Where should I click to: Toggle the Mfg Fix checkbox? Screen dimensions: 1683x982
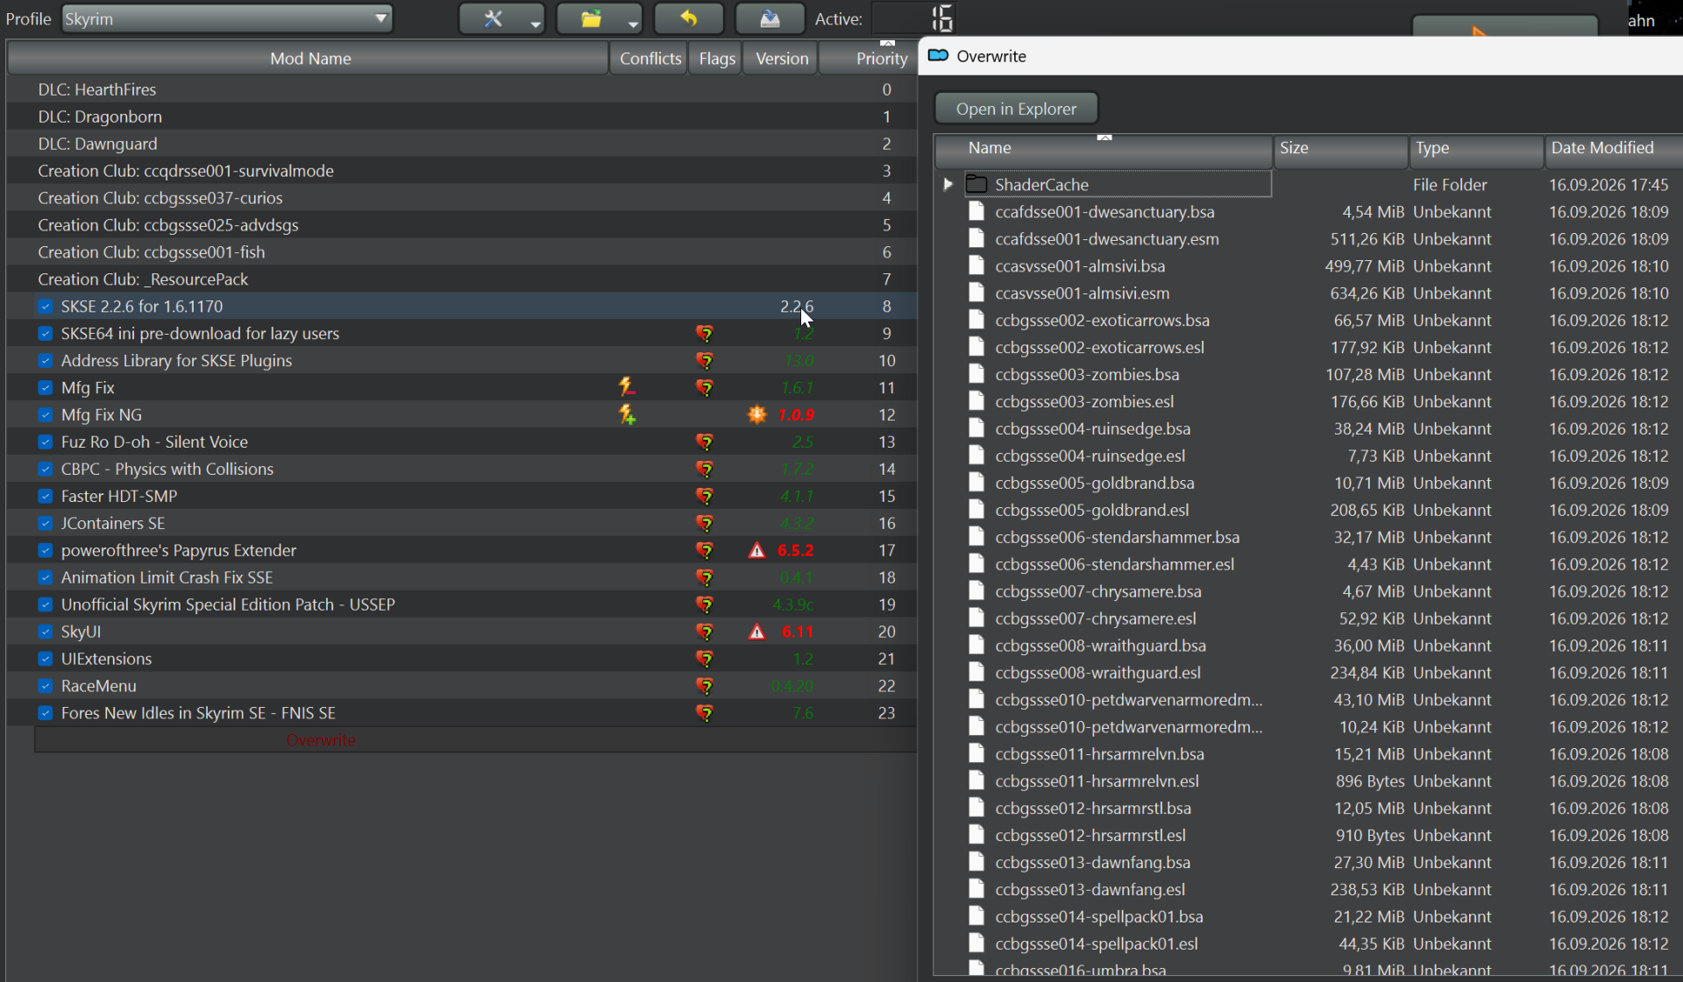(x=46, y=387)
